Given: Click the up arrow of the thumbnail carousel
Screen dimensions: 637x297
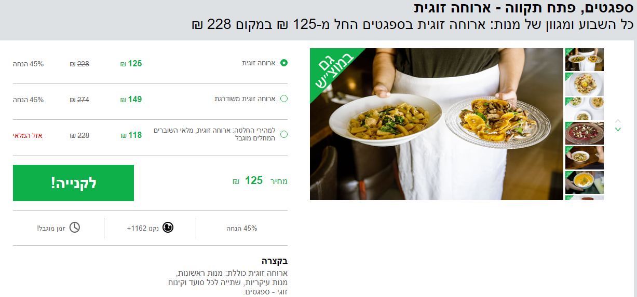Looking at the screenshot, I should pos(618,121).
